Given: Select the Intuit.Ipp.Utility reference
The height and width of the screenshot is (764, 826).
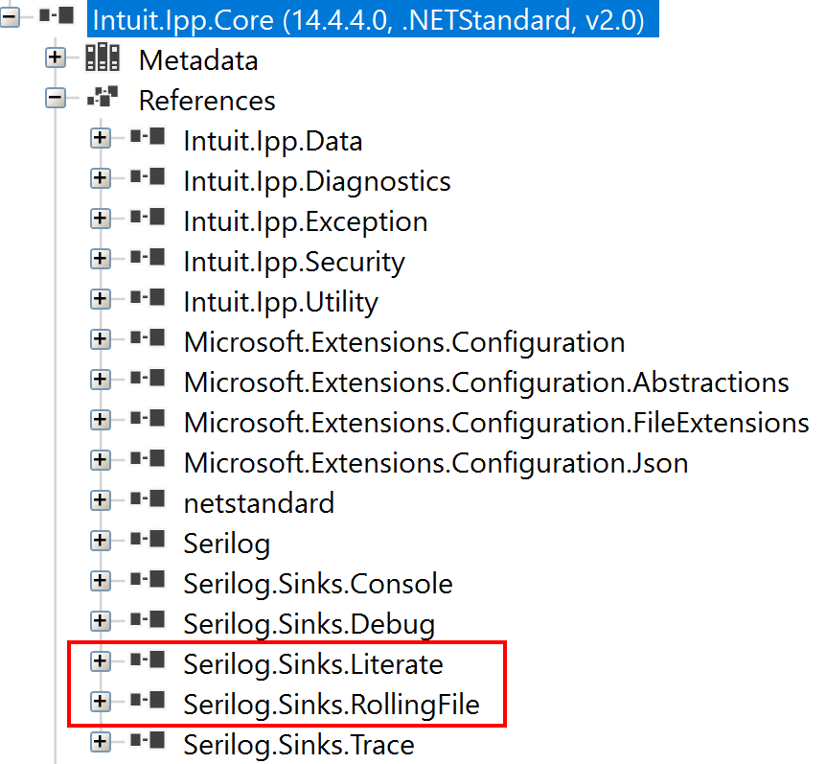Looking at the screenshot, I should coord(281,301).
